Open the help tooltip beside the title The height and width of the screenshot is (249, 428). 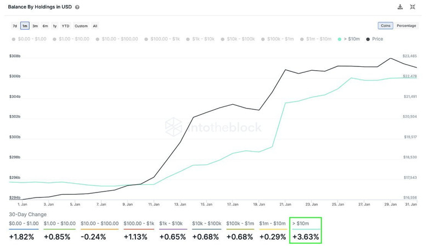[77, 8]
